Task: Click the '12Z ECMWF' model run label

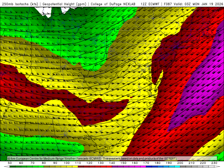Action: tap(150, 4)
